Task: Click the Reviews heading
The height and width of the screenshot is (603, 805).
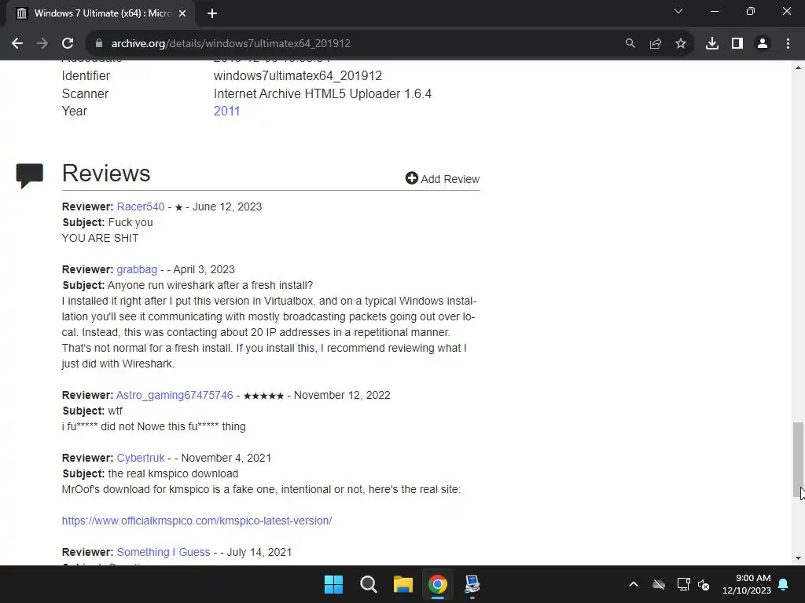Action: (x=106, y=174)
